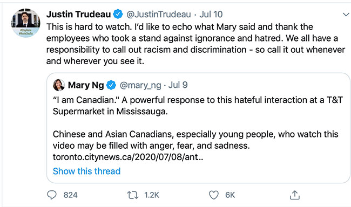Image resolution: width=351 pixels, height=207 pixels.
Task: Click the Mary Ng display name
Action: [x=86, y=85]
